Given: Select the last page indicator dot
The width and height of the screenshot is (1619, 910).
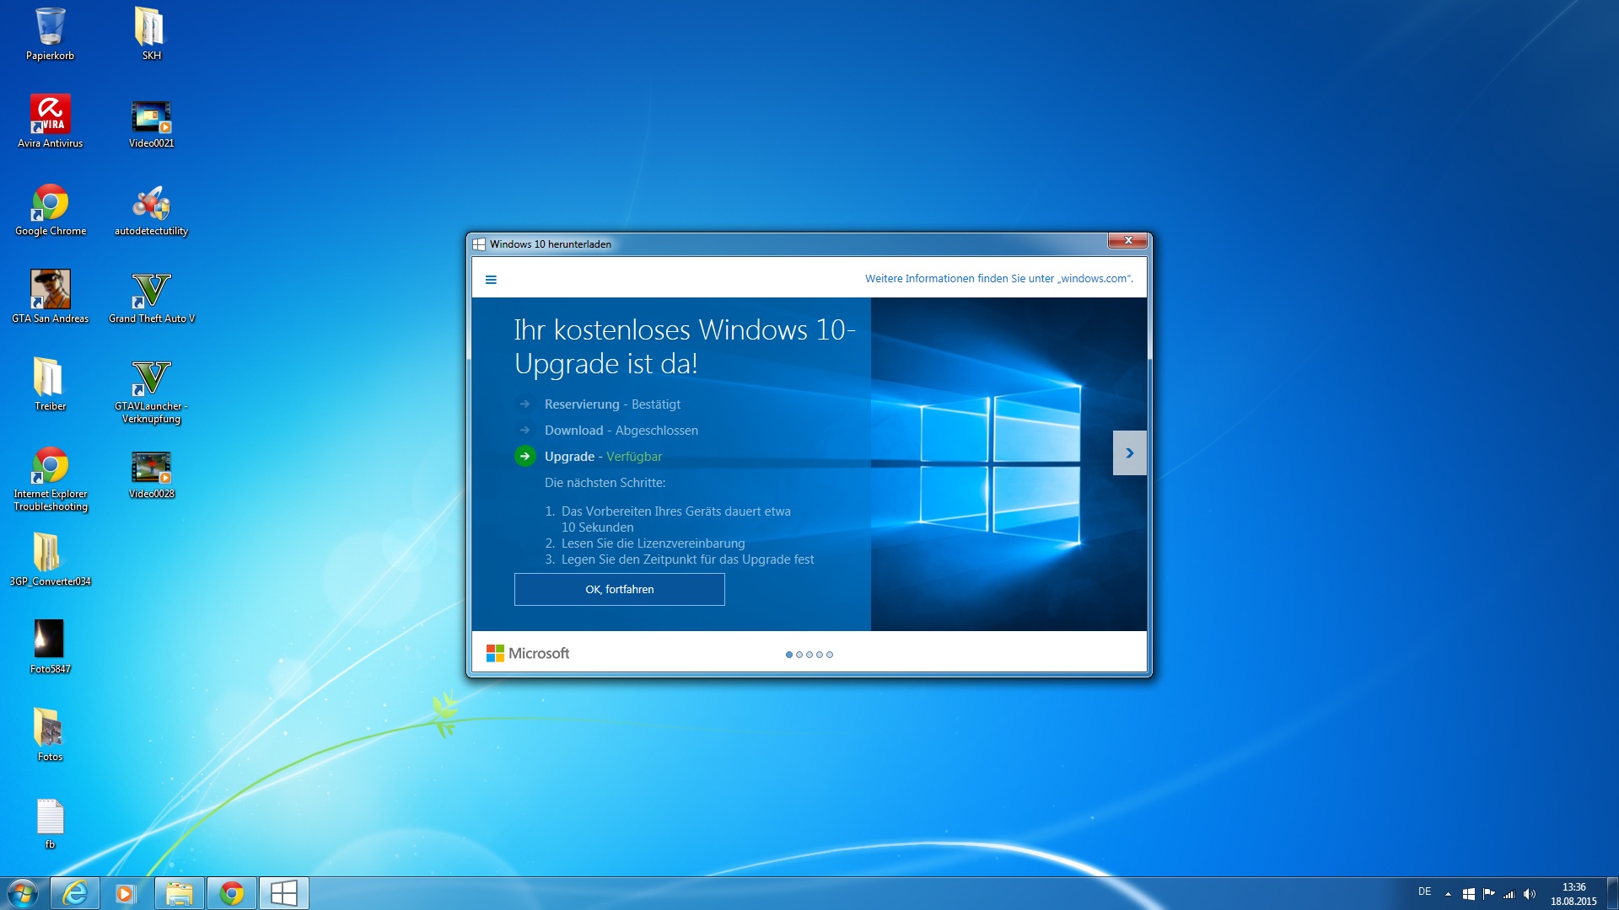Looking at the screenshot, I should coord(830,655).
